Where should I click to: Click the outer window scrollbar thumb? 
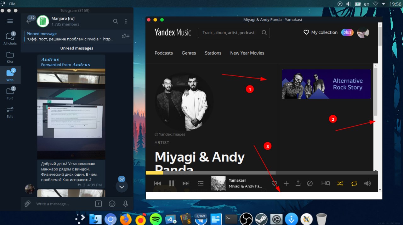click(380, 36)
